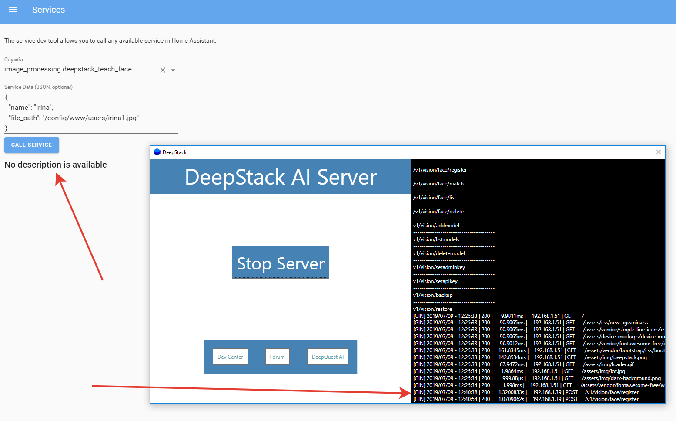Open the Dev Center page

(230, 356)
